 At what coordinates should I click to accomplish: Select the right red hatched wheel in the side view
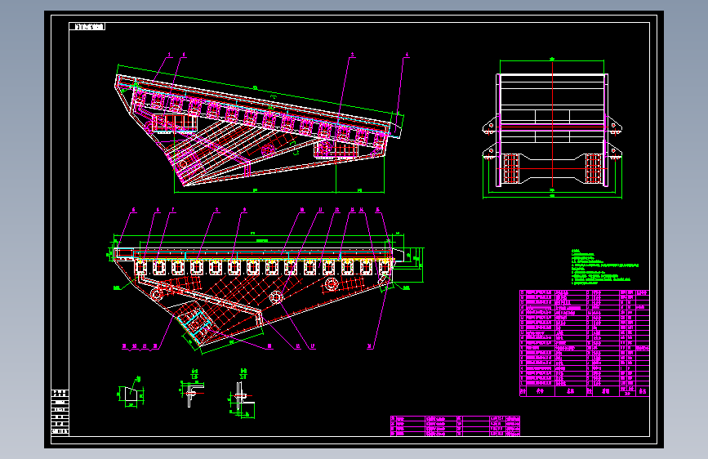pos(594,168)
